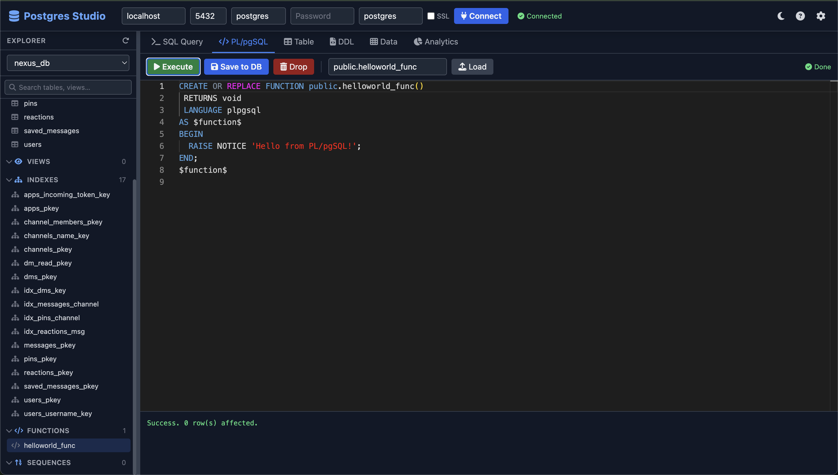
Task: Click the 'Success. 0 row(s) affected.' message
Action: (202, 423)
